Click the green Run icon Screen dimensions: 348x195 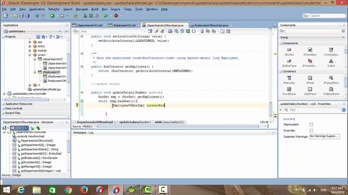pyautogui.click(x=105, y=16)
